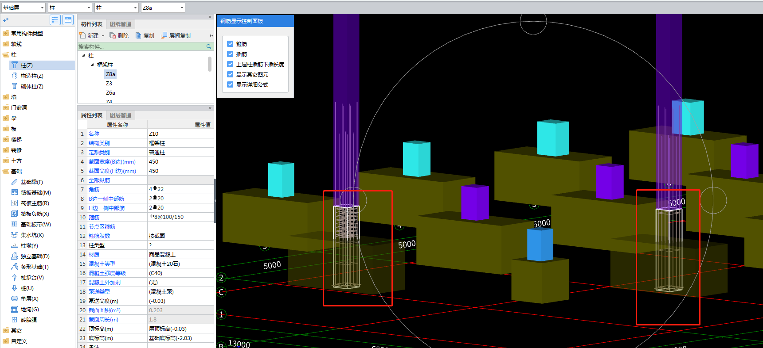Toggle 显示详细公式 checkbox

[230, 84]
